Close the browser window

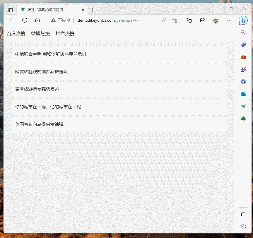[245, 9]
